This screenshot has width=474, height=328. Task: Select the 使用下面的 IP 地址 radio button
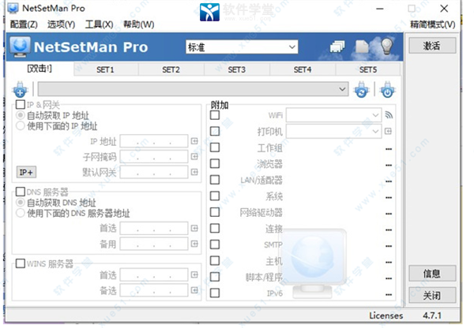(x=21, y=125)
